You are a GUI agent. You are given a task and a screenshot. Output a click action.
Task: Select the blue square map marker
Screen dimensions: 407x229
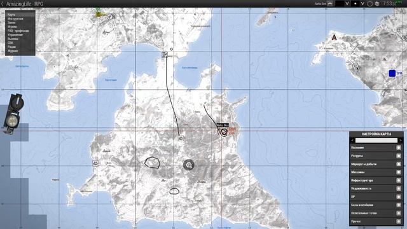(x=392, y=73)
